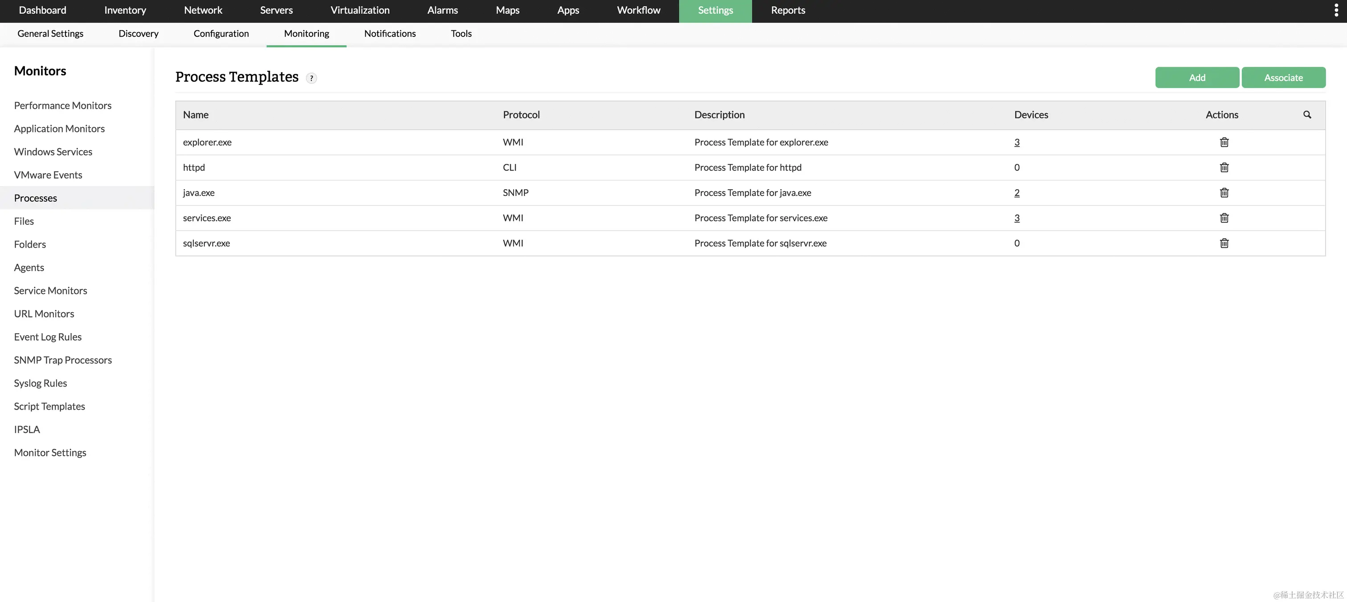Open Script Templates in sidebar
1347x602 pixels.
[49, 406]
